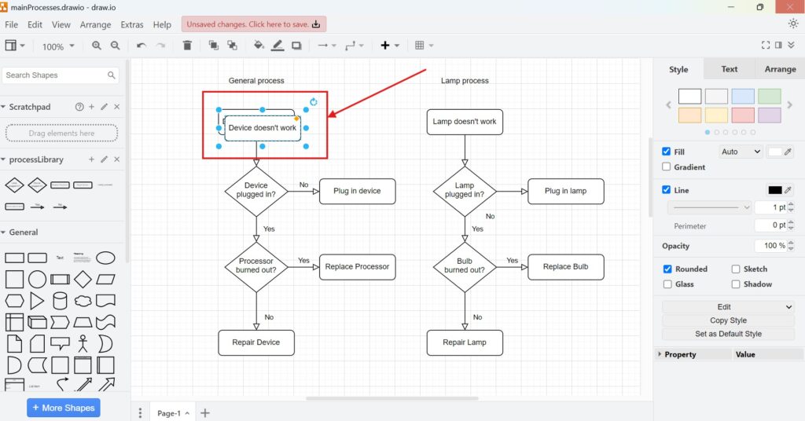Click Set as Default Style button
805x421 pixels.
pos(728,334)
